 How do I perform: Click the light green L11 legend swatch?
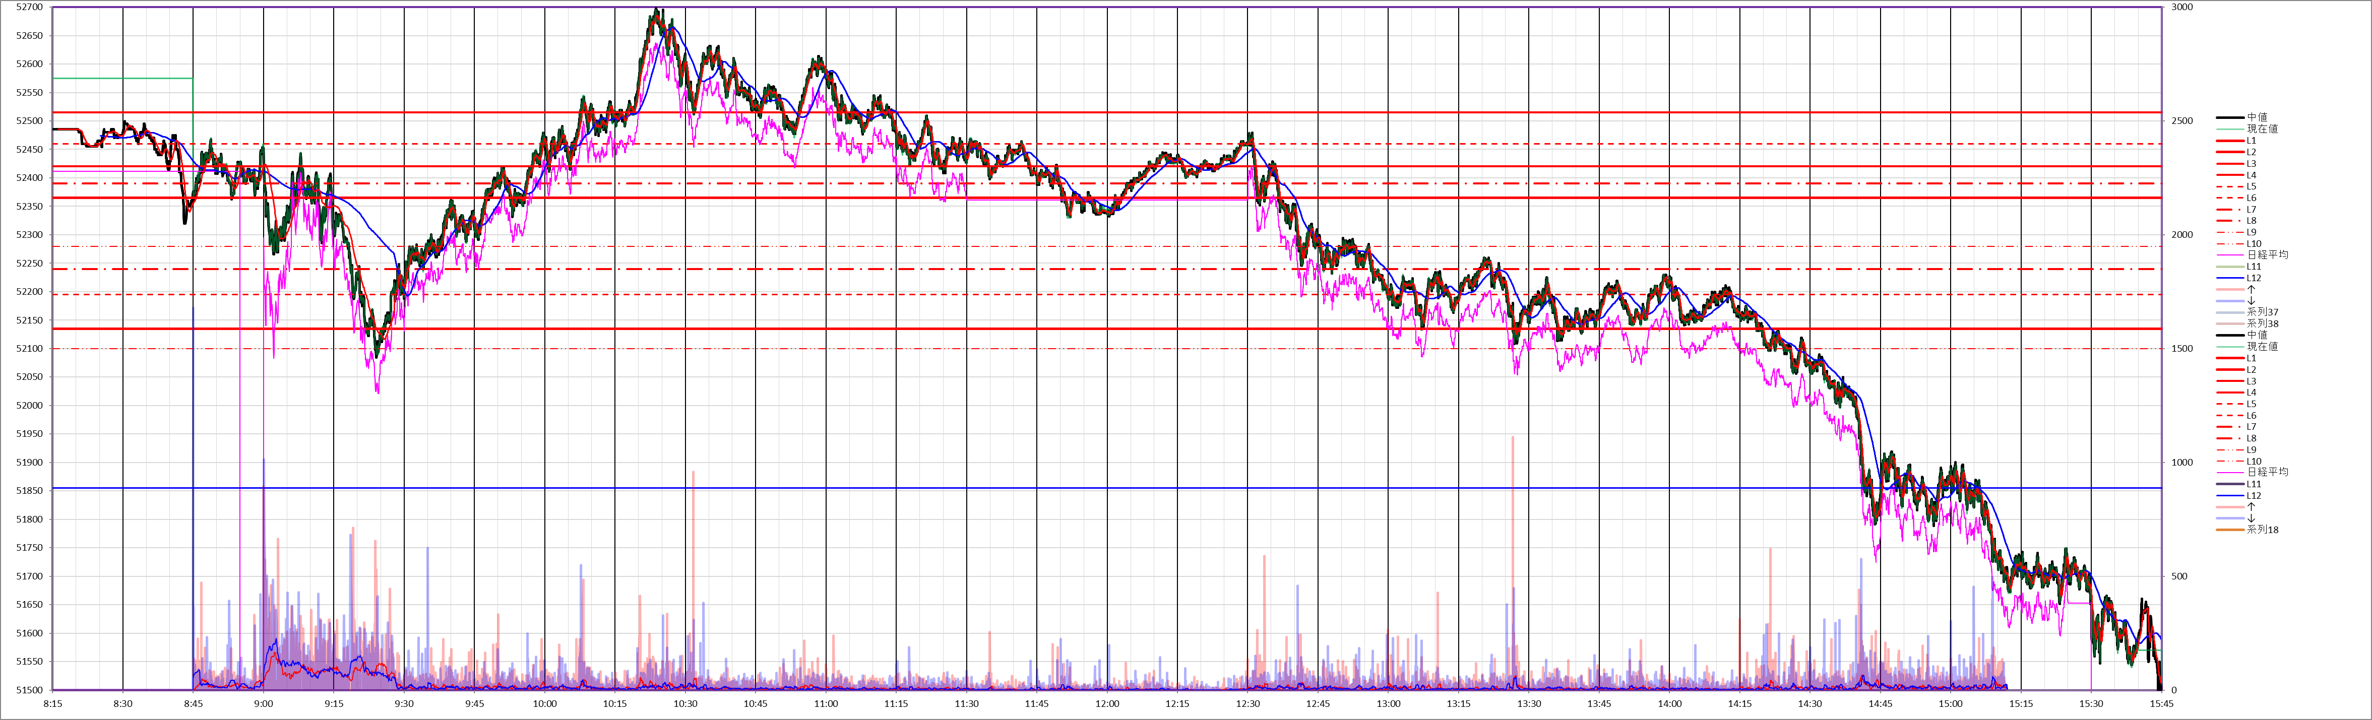coord(2230,267)
